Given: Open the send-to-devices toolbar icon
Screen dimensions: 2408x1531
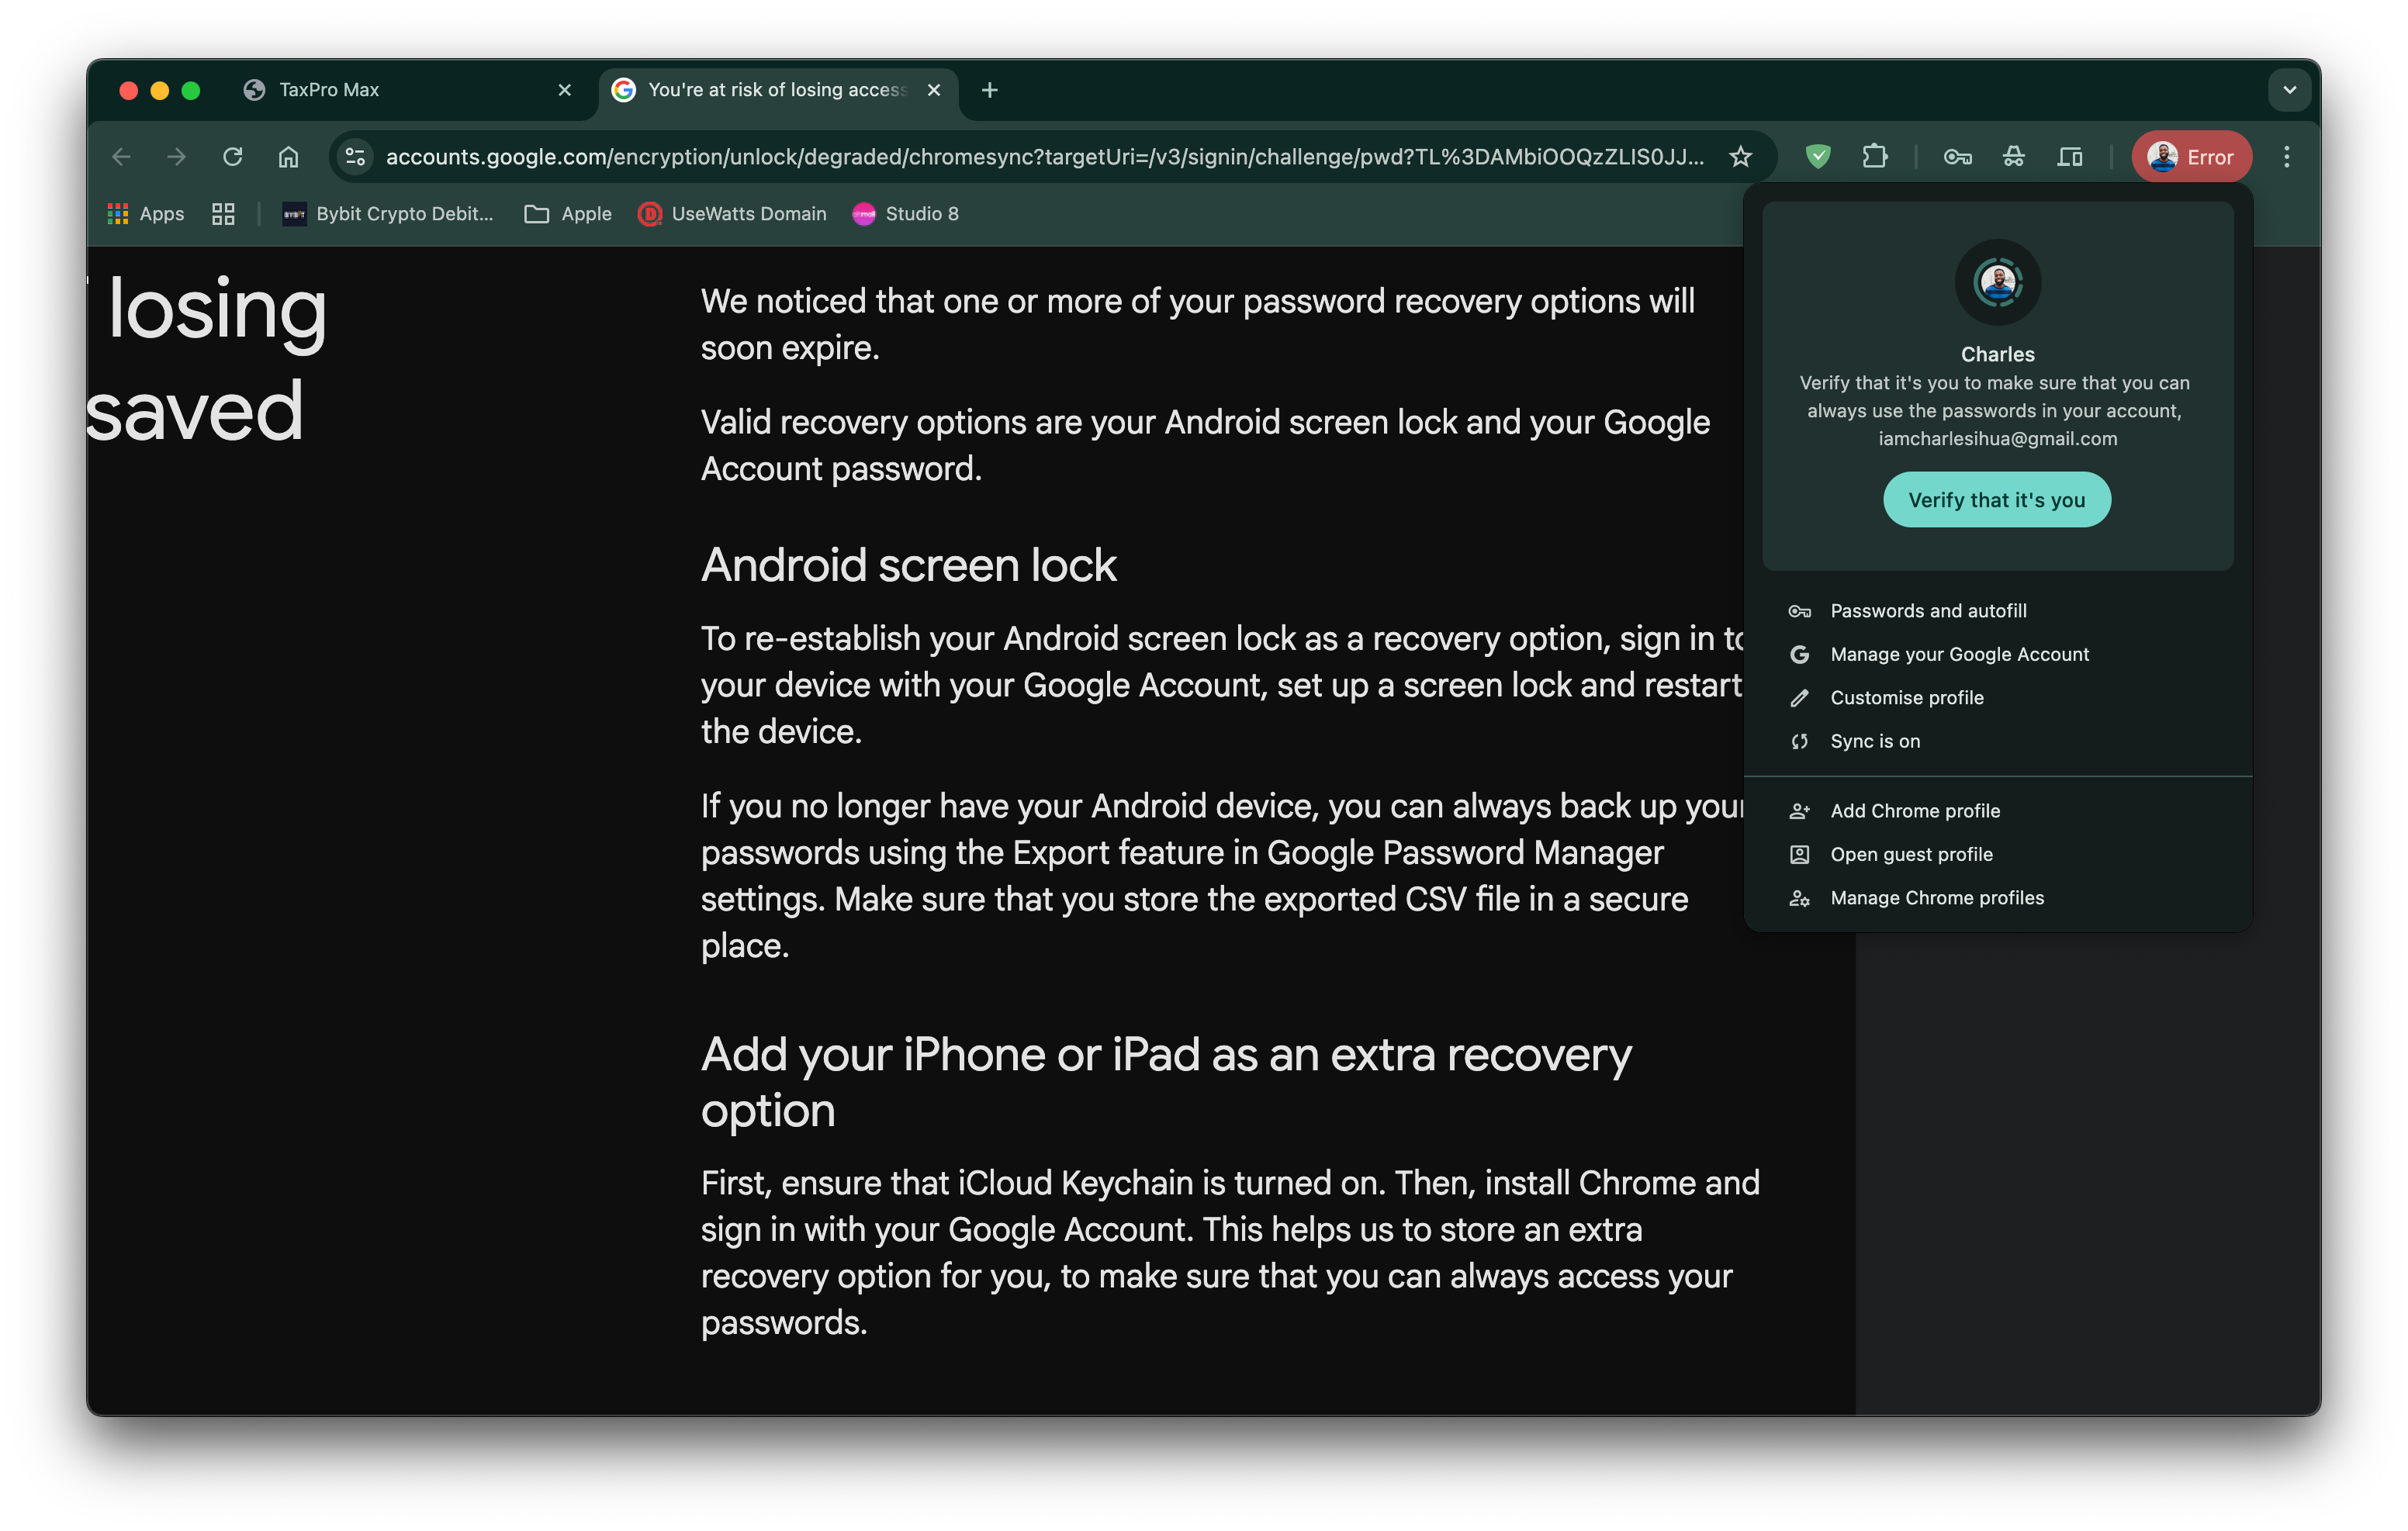Looking at the screenshot, I should tap(2070, 157).
